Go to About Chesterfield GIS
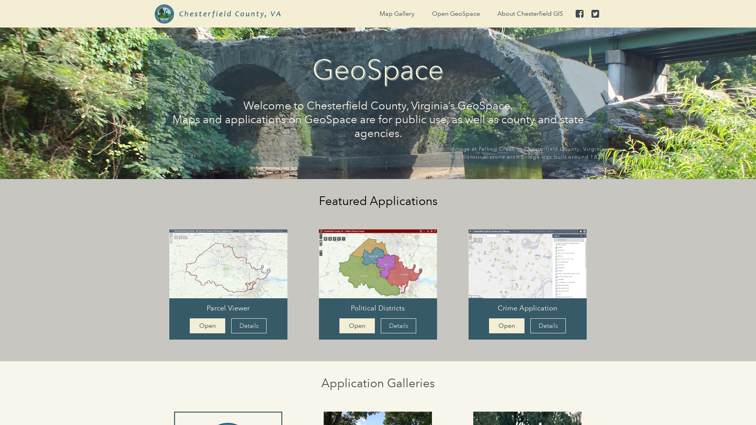The image size is (756, 425). click(530, 14)
